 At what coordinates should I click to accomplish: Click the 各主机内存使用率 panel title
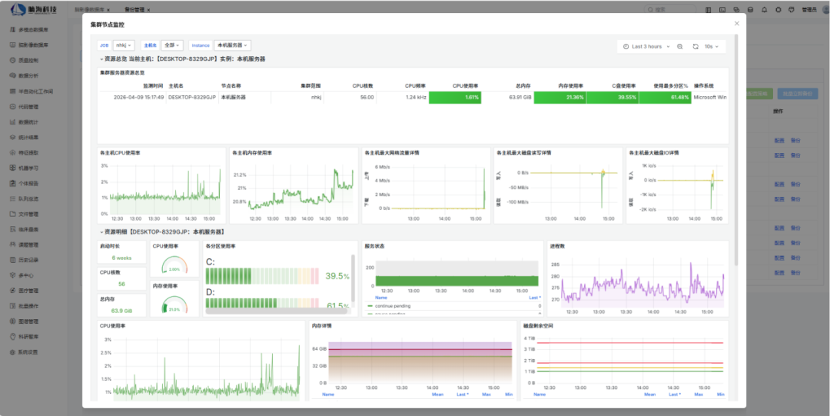(252, 153)
